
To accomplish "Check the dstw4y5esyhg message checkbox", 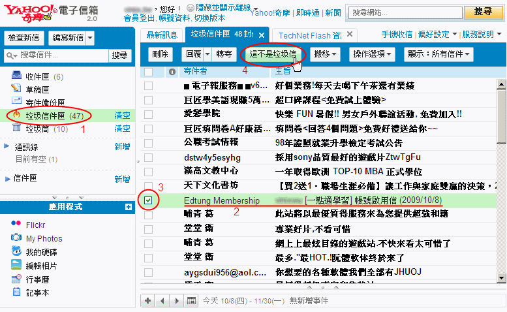I will coord(148,157).
